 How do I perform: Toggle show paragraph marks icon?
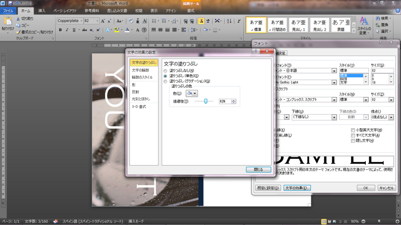pos(239,21)
